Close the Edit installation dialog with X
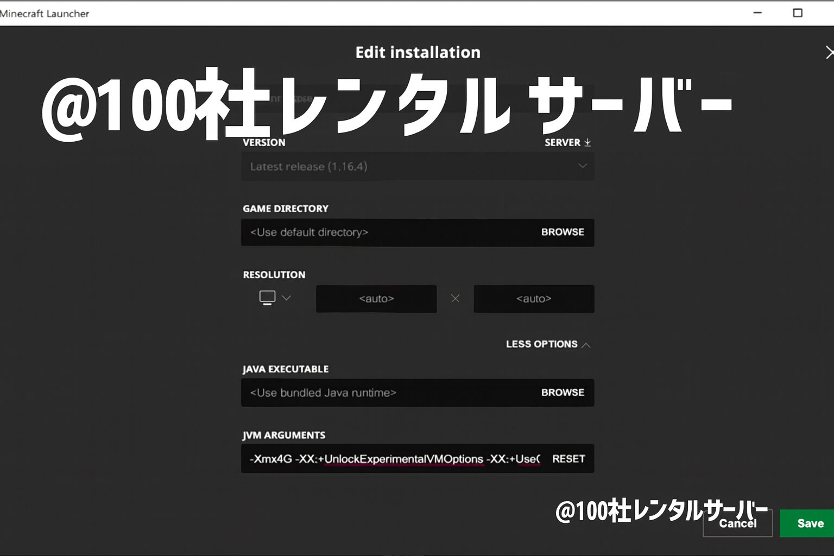This screenshot has height=556, width=834. pyautogui.click(x=829, y=53)
